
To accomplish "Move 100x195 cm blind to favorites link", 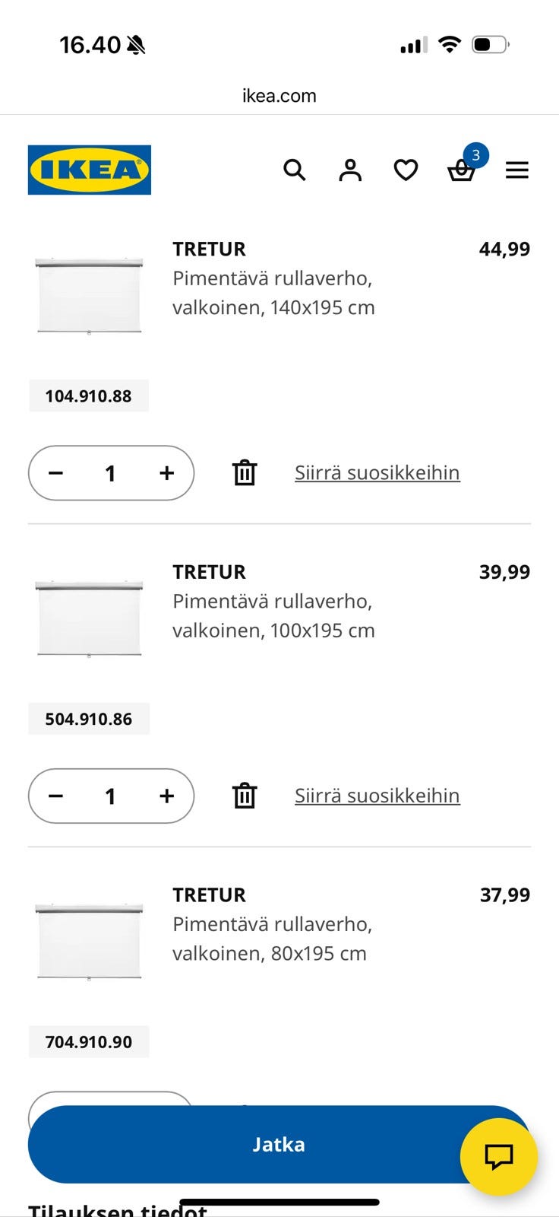I will point(377,796).
